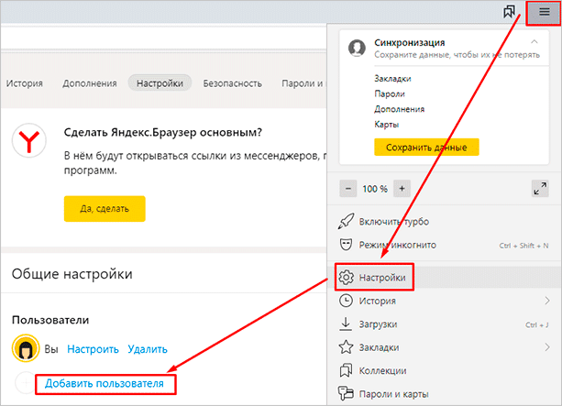Click the Collections bookmark icon
Screen dimensions: 562x406
347,371
